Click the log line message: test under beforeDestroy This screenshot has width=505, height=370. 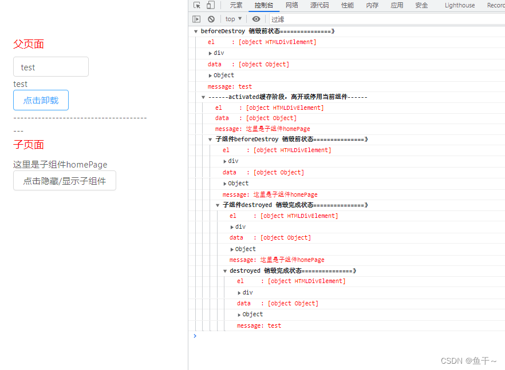[230, 86]
